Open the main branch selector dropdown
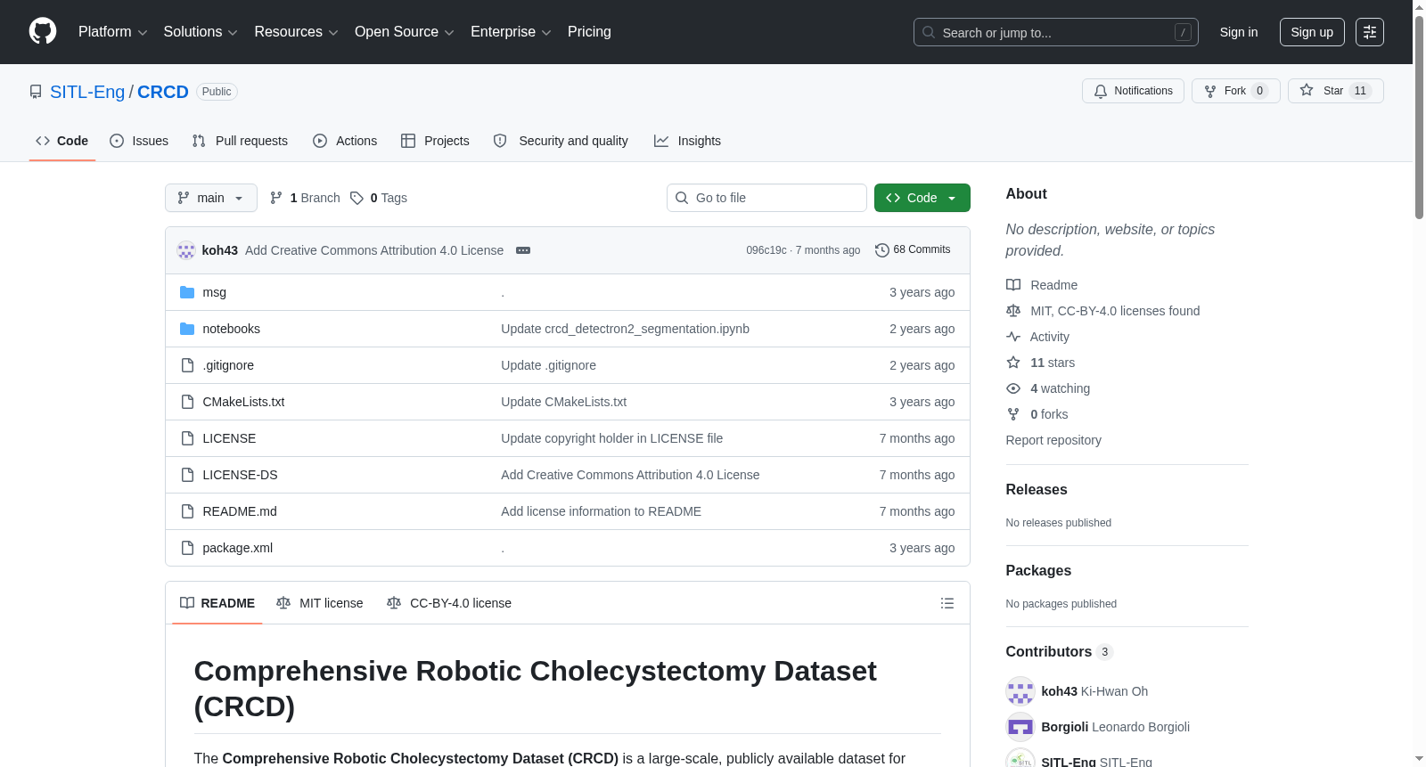The image size is (1426, 767). (x=211, y=198)
